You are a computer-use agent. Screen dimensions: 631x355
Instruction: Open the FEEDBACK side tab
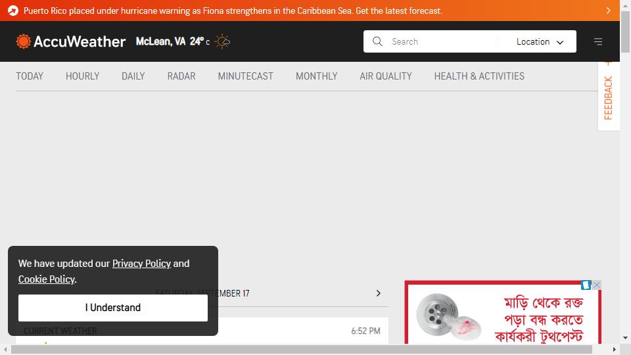[609, 97]
